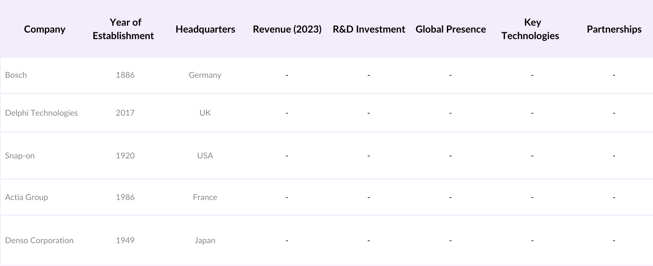Click the USA headquarters cell
The image size is (653, 266).
pyautogui.click(x=205, y=156)
